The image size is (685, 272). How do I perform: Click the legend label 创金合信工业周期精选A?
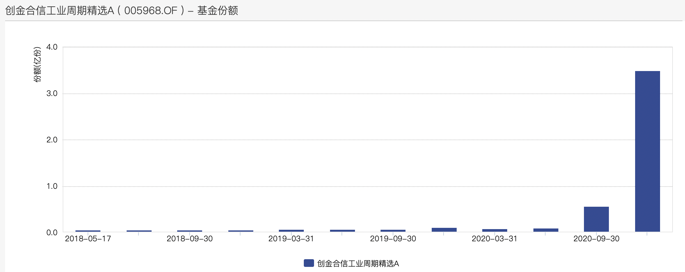pyautogui.click(x=358, y=263)
